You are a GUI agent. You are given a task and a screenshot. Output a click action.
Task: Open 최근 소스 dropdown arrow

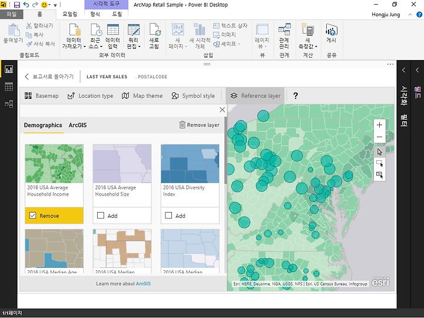(x=101, y=47)
